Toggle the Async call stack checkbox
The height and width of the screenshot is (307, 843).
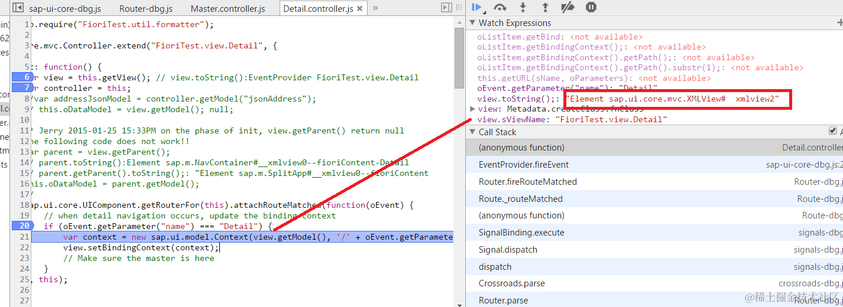833,131
